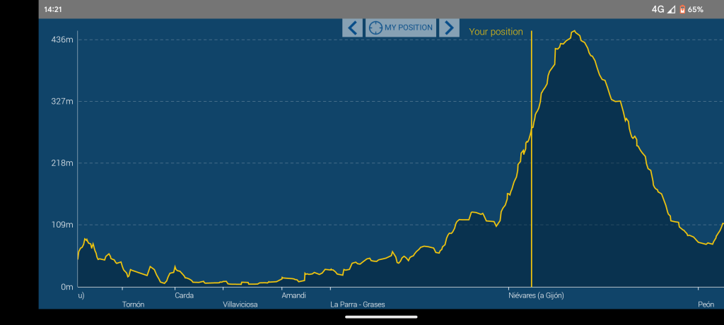Image resolution: width=724 pixels, height=325 pixels.
Task: Tap the 218m elevation axis label
Action: pos(62,163)
